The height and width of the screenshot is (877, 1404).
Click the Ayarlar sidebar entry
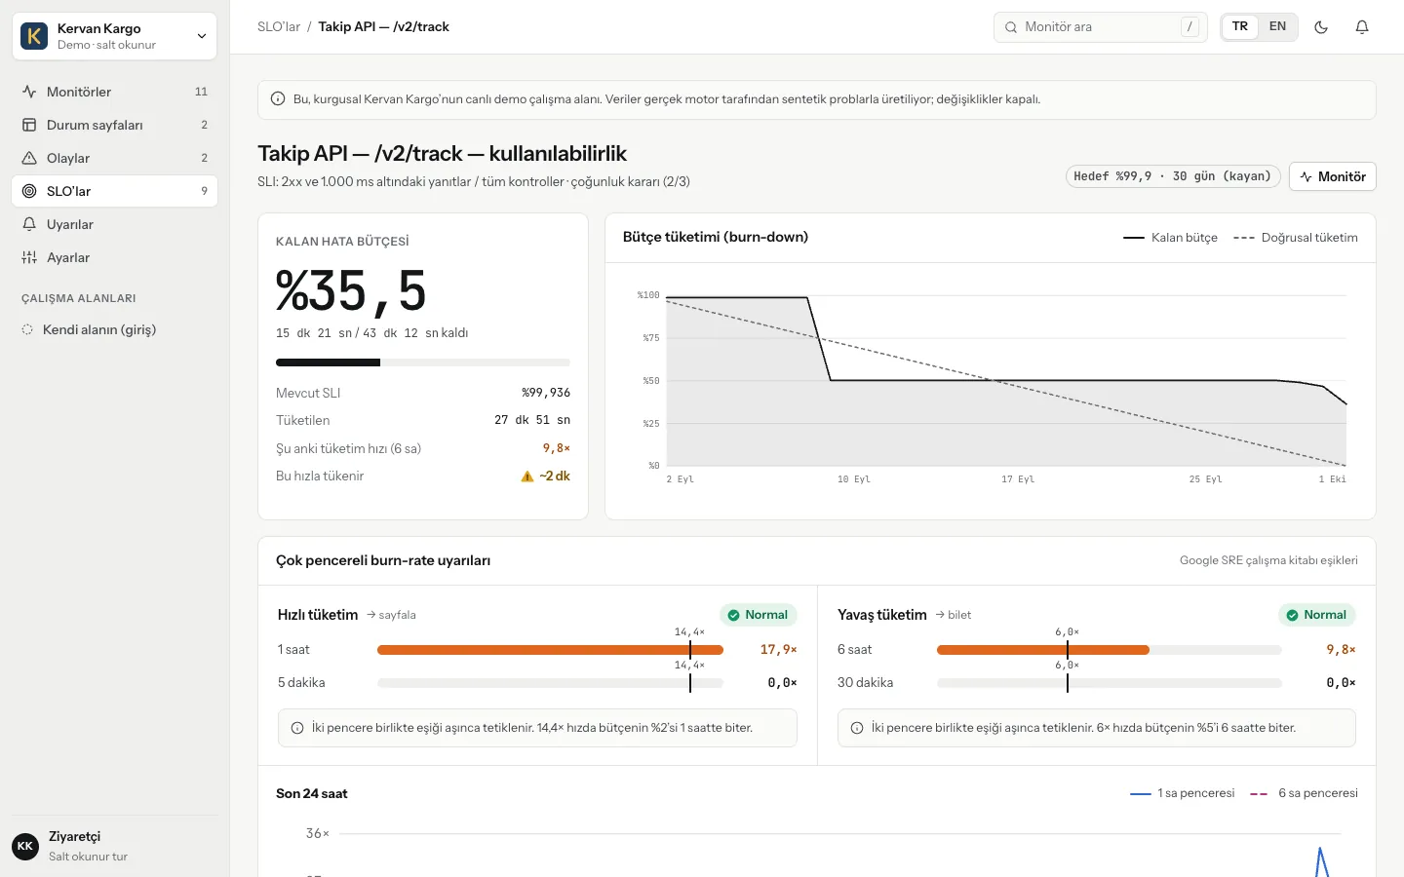click(114, 257)
